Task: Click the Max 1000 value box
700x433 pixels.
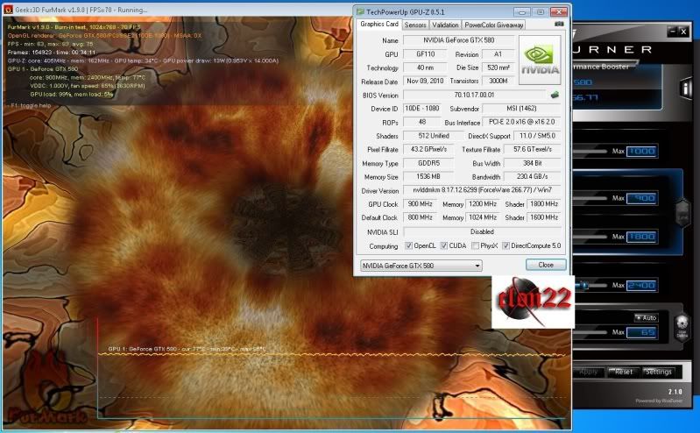Action: click(641, 151)
